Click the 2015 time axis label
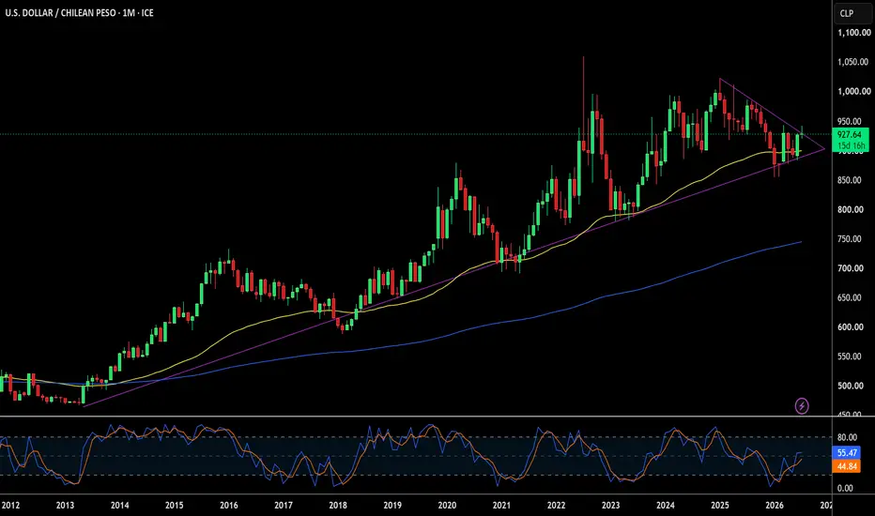 (x=174, y=506)
